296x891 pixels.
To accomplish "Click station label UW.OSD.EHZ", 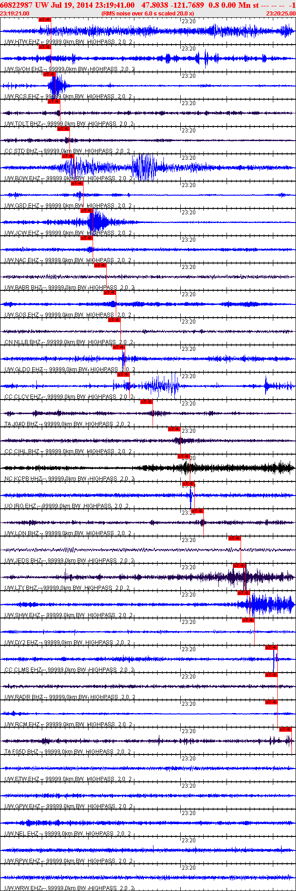I will point(22,206).
